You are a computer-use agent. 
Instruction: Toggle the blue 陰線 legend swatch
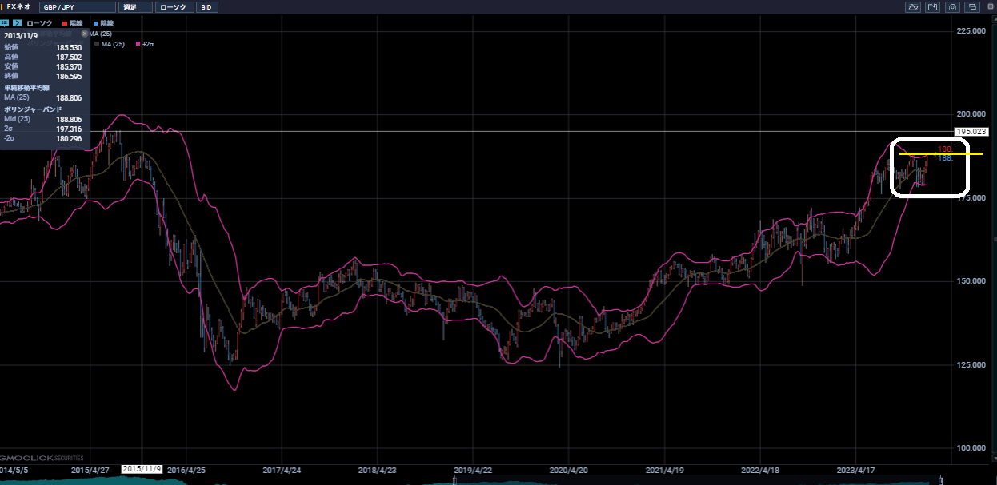click(95, 23)
